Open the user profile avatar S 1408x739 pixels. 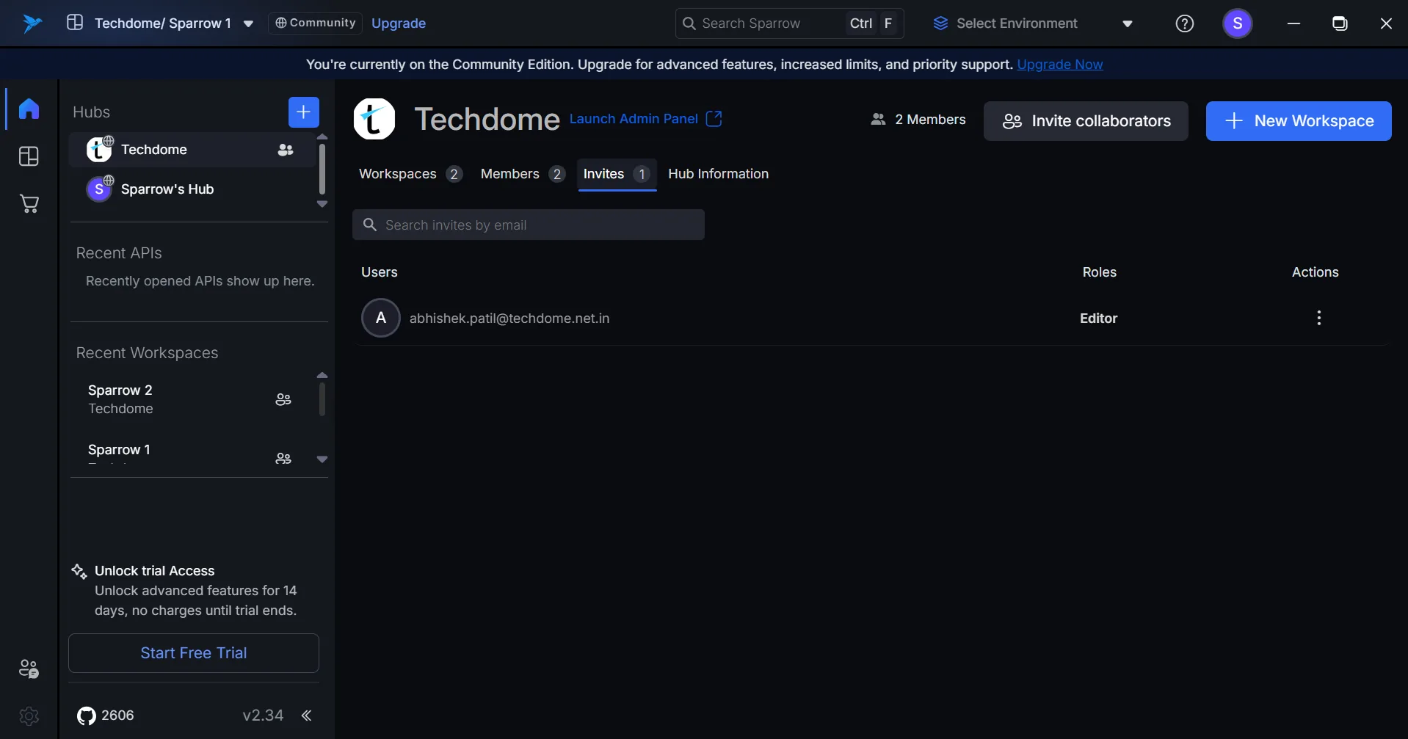point(1238,23)
